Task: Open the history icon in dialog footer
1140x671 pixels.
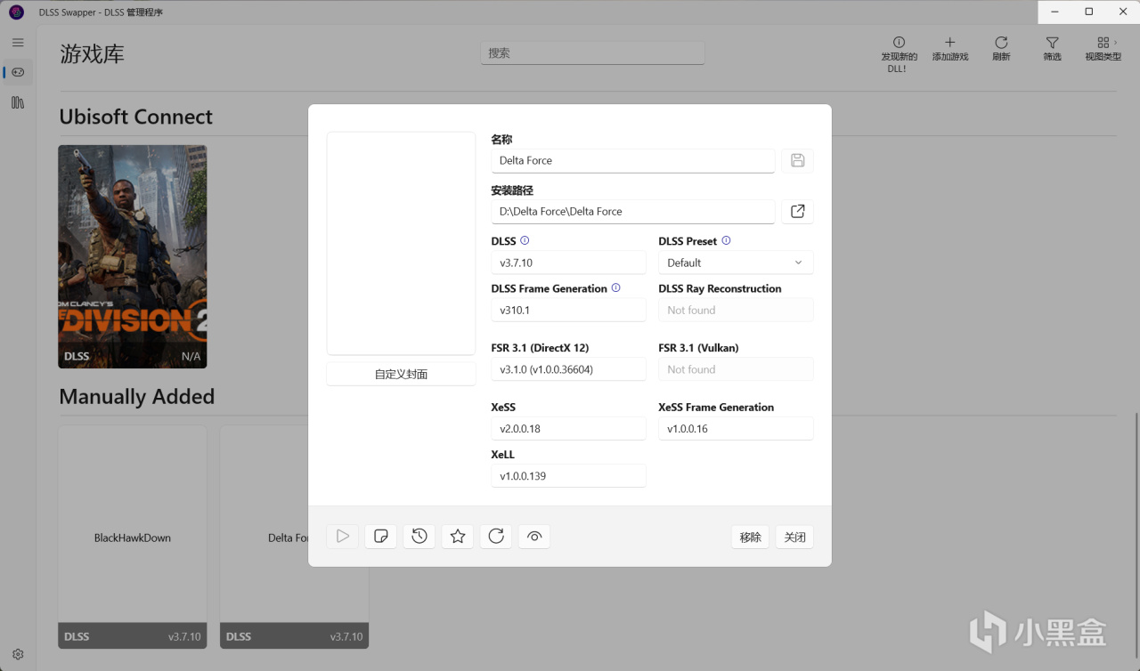Action: 419,536
